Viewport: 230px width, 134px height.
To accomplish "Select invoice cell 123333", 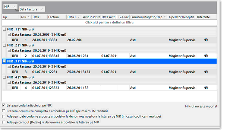I will coord(57,88).
